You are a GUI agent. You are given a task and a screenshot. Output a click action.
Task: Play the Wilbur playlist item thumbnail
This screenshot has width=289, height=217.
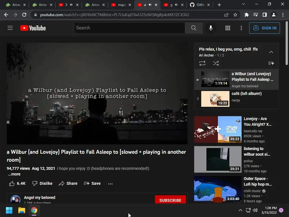tap(215, 79)
